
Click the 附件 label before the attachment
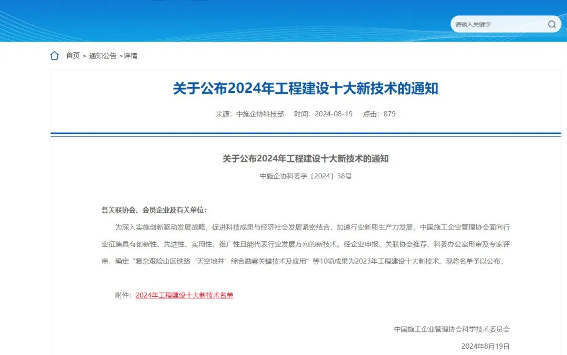[123, 295]
